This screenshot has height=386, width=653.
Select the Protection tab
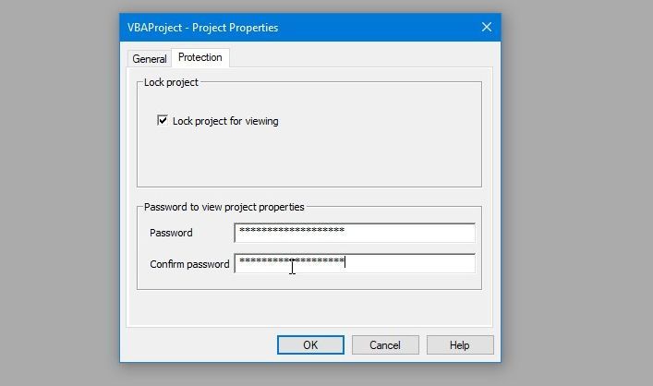click(x=200, y=57)
